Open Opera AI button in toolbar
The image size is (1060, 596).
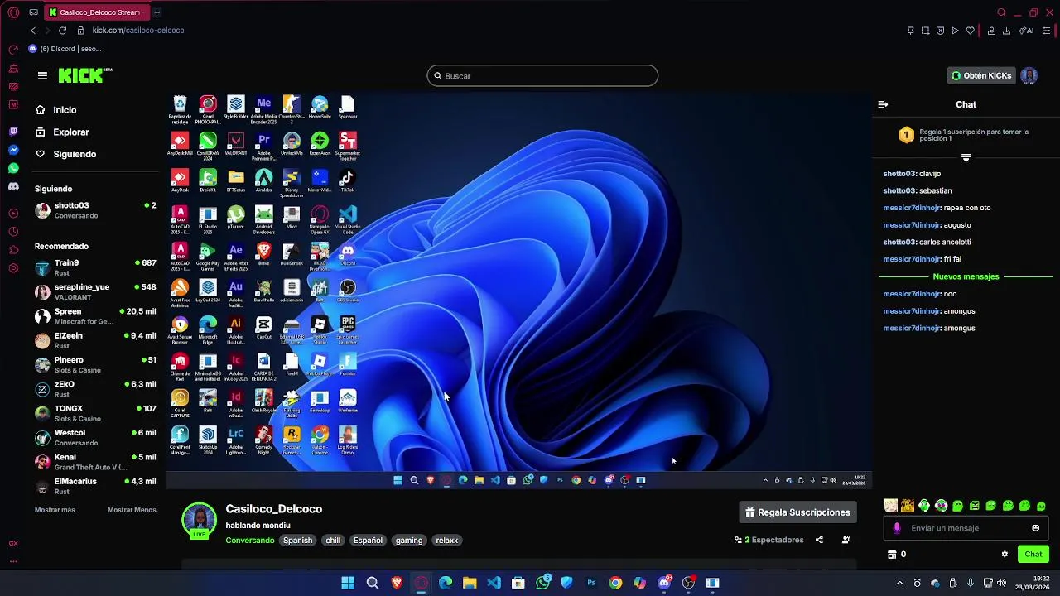[x=1027, y=31]
